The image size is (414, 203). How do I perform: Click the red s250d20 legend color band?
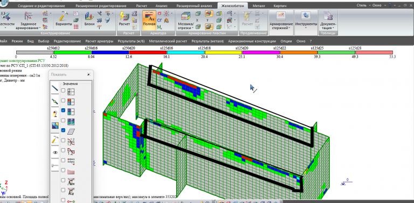coord(148,53)
